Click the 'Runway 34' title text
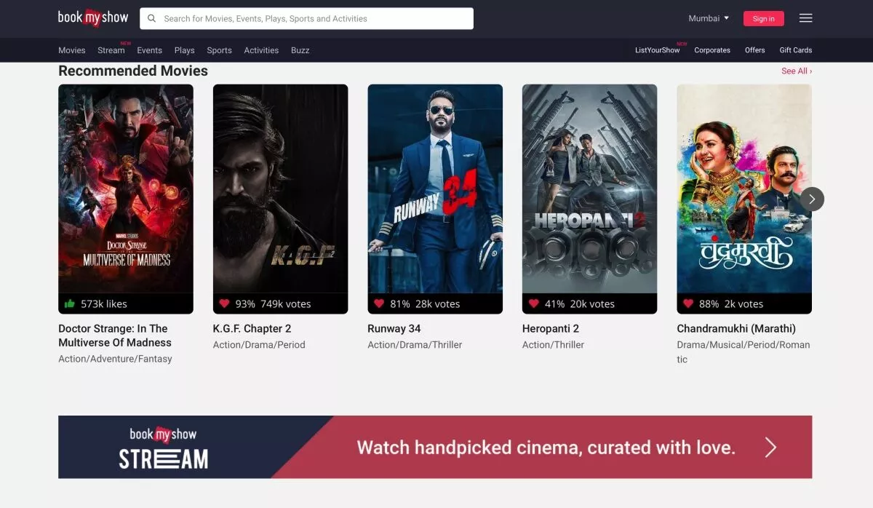This screenshot has height=508, width=873. point(394,329)
